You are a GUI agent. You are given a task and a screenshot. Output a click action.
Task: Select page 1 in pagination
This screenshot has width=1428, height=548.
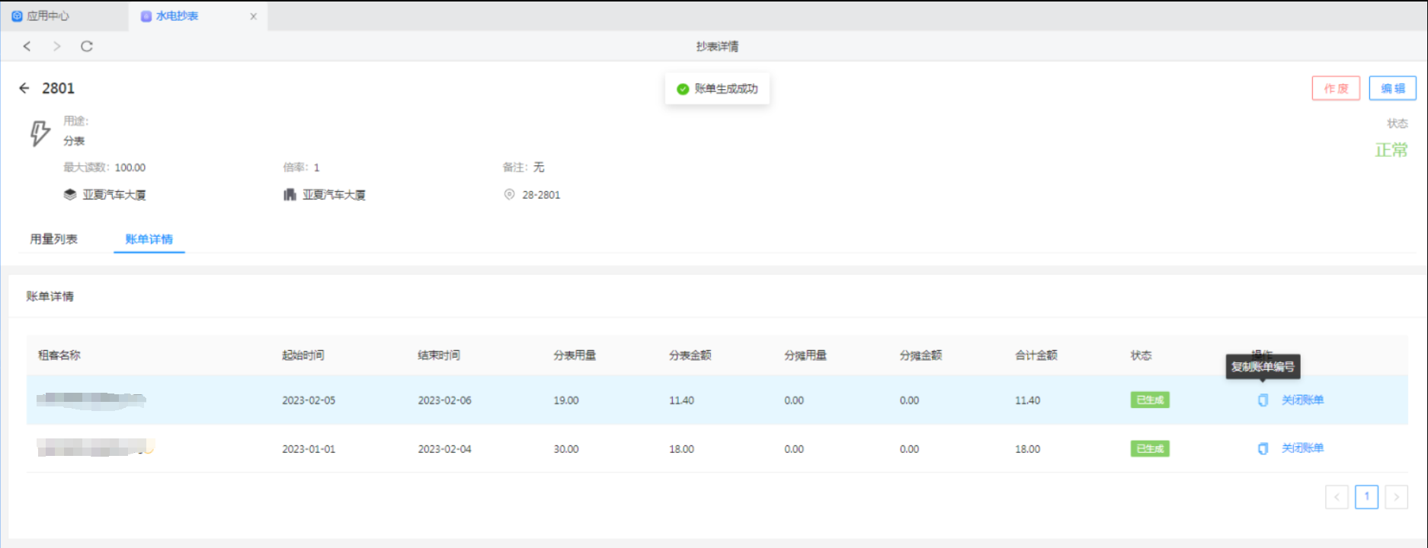[x=1366, y=497]
